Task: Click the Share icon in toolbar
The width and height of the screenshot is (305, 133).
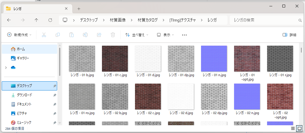Action: [x=99, y=35]
